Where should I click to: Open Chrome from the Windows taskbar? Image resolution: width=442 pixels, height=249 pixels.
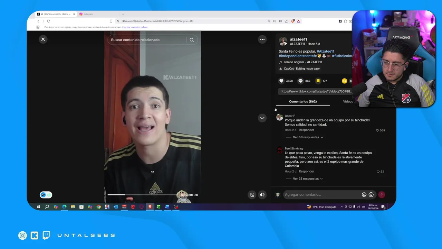(x=98, y=207)
